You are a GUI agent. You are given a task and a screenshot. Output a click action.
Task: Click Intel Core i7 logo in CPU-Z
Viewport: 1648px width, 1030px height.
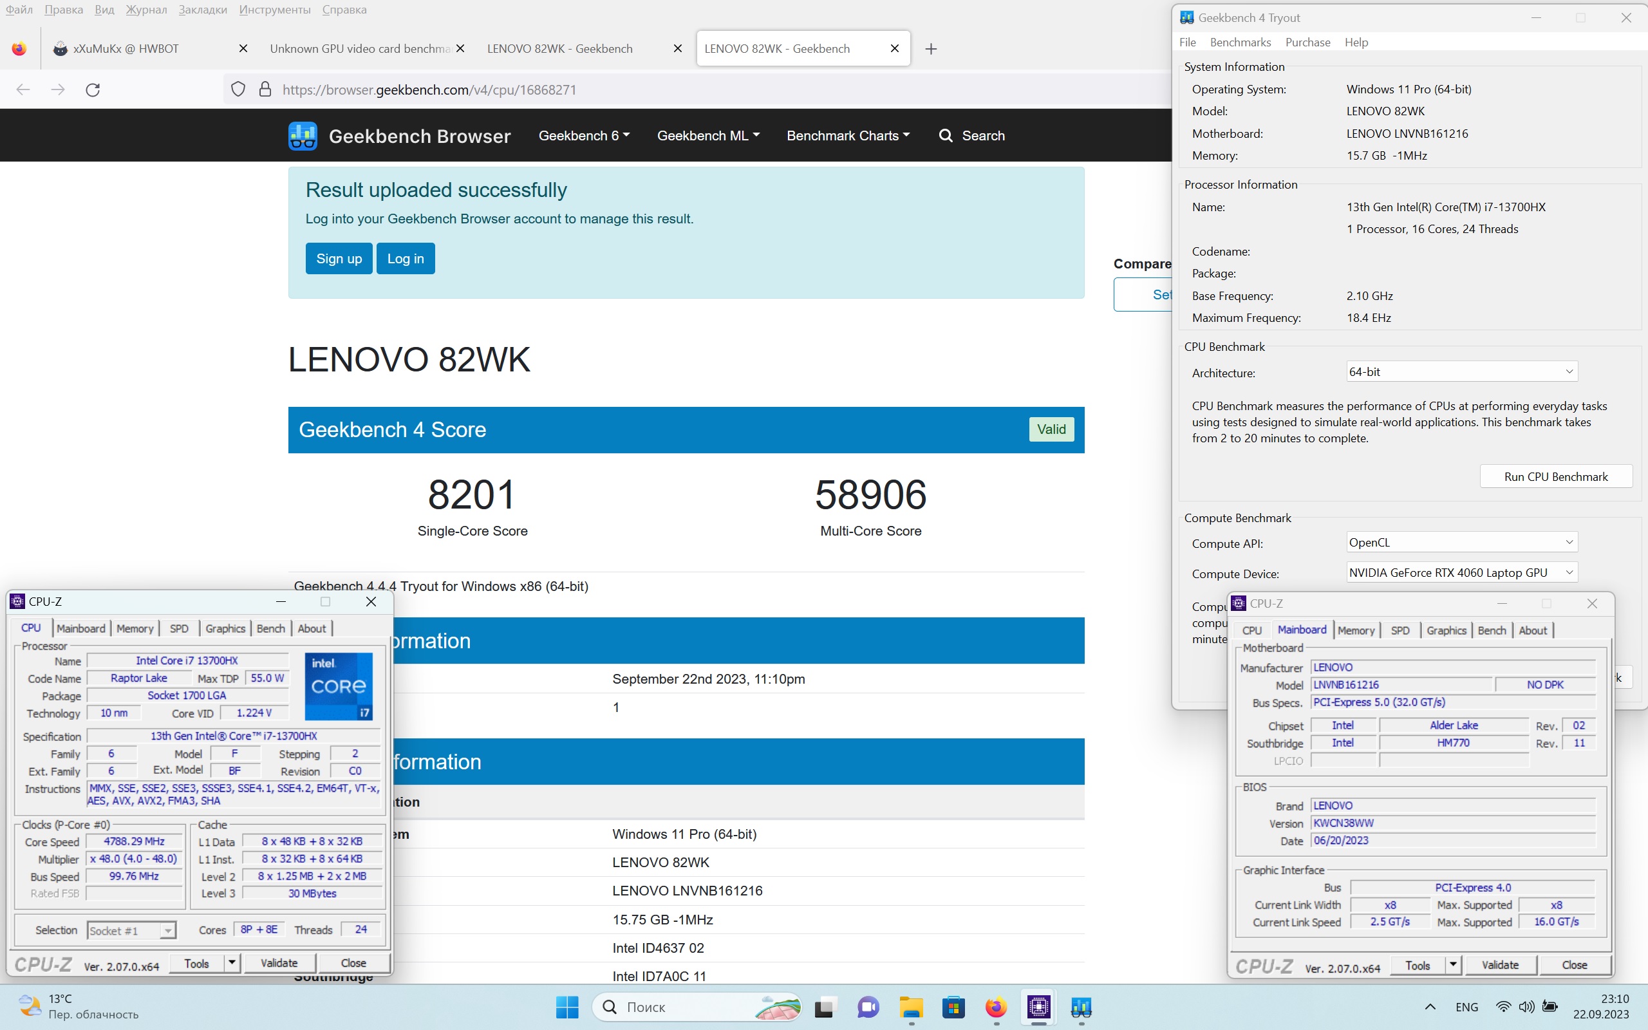pos(339,687)
